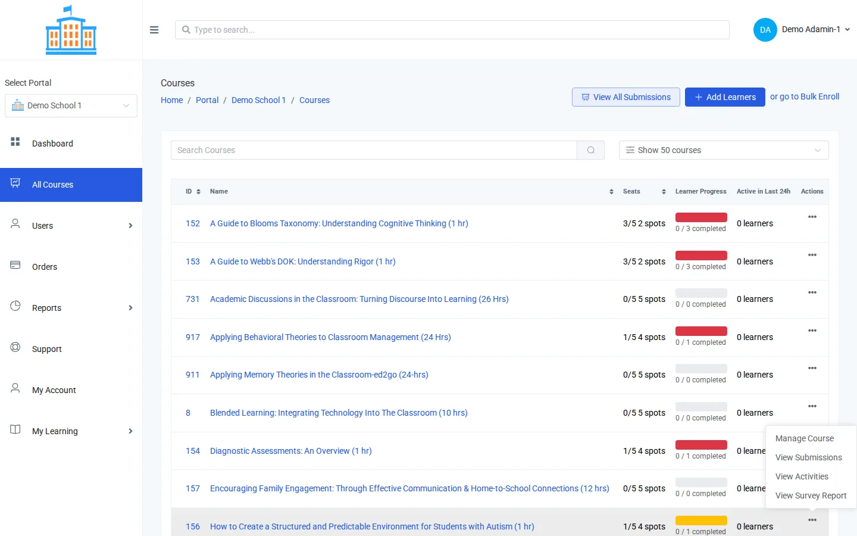Open actions menu for course 911
This screenshot has height=536, width=857.
(812, 368)
